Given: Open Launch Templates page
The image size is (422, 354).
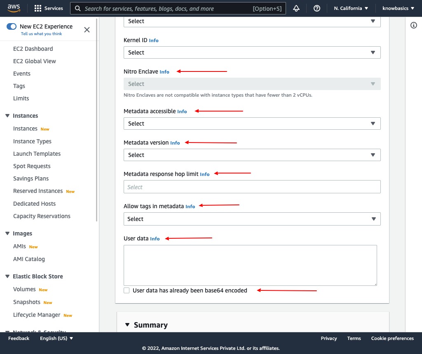Looking at the screenshot, I should pyautogui.click(x=37, y=154).
